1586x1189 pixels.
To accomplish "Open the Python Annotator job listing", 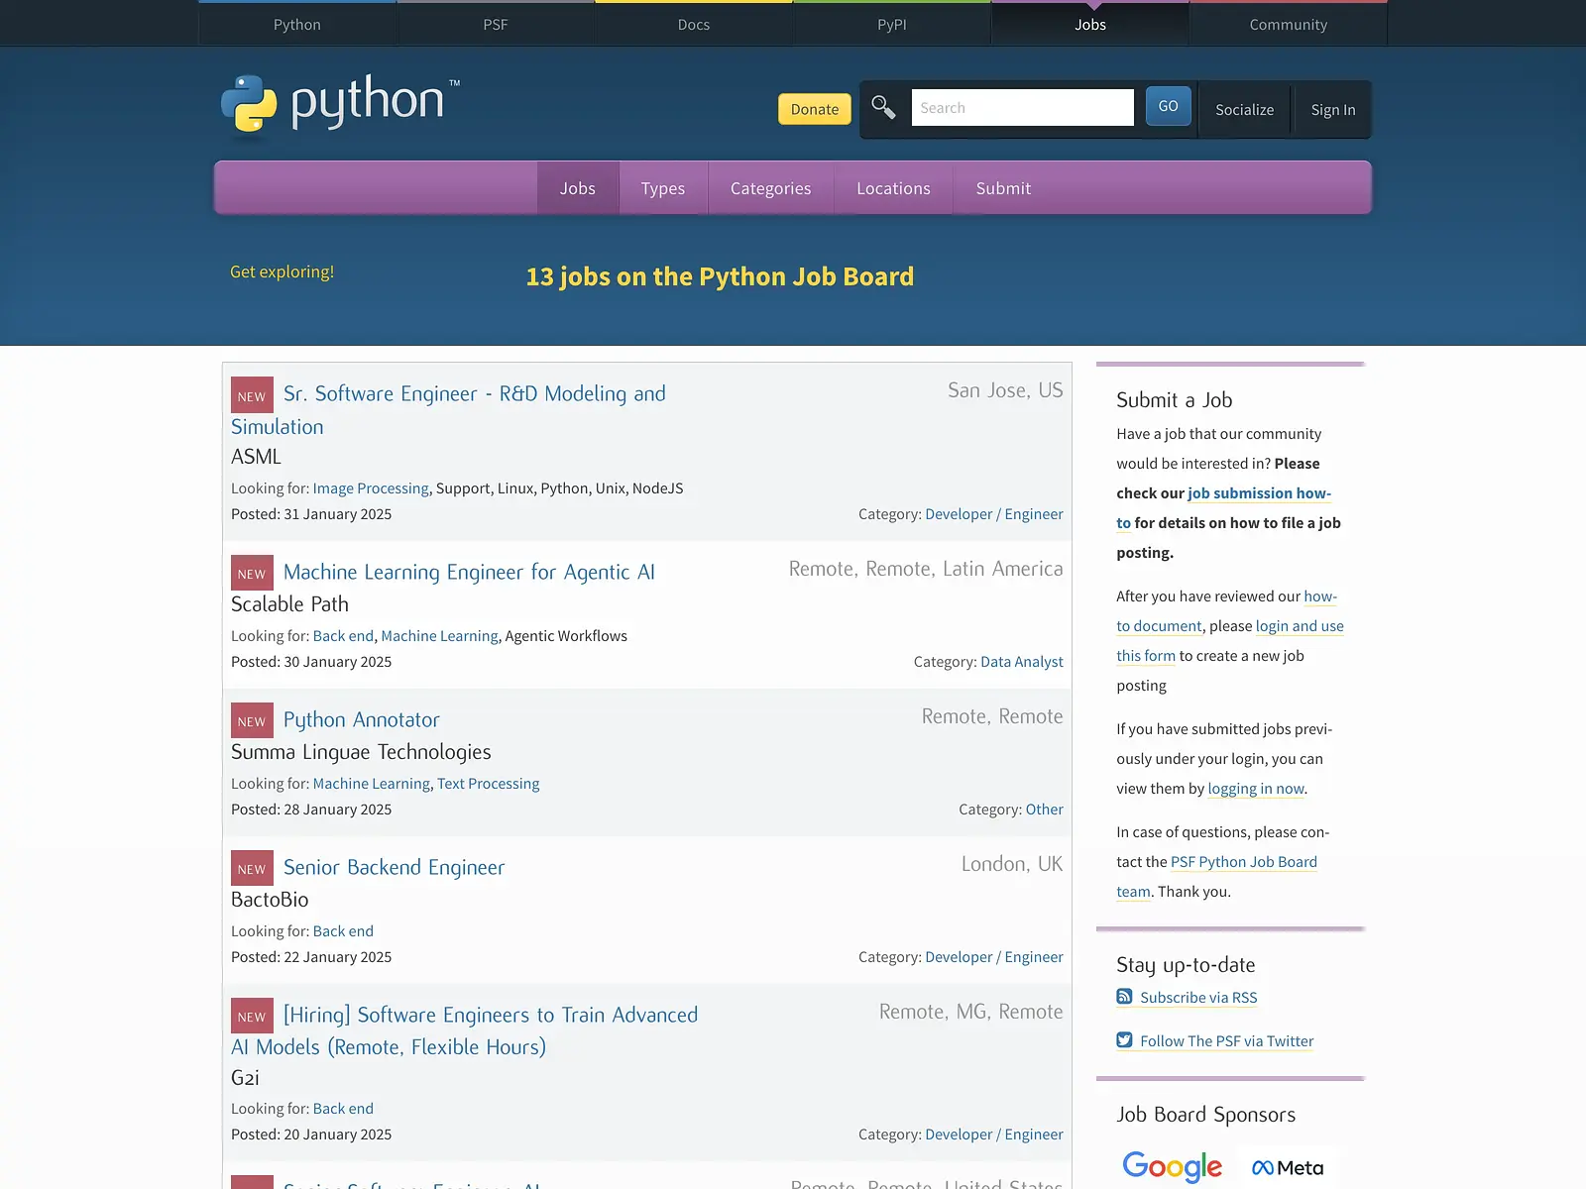I will point(362,719).
